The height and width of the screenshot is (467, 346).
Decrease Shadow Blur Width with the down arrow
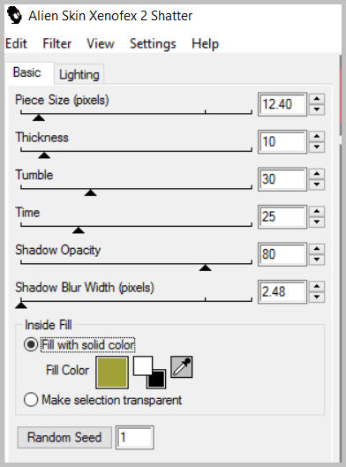(317, 297)
